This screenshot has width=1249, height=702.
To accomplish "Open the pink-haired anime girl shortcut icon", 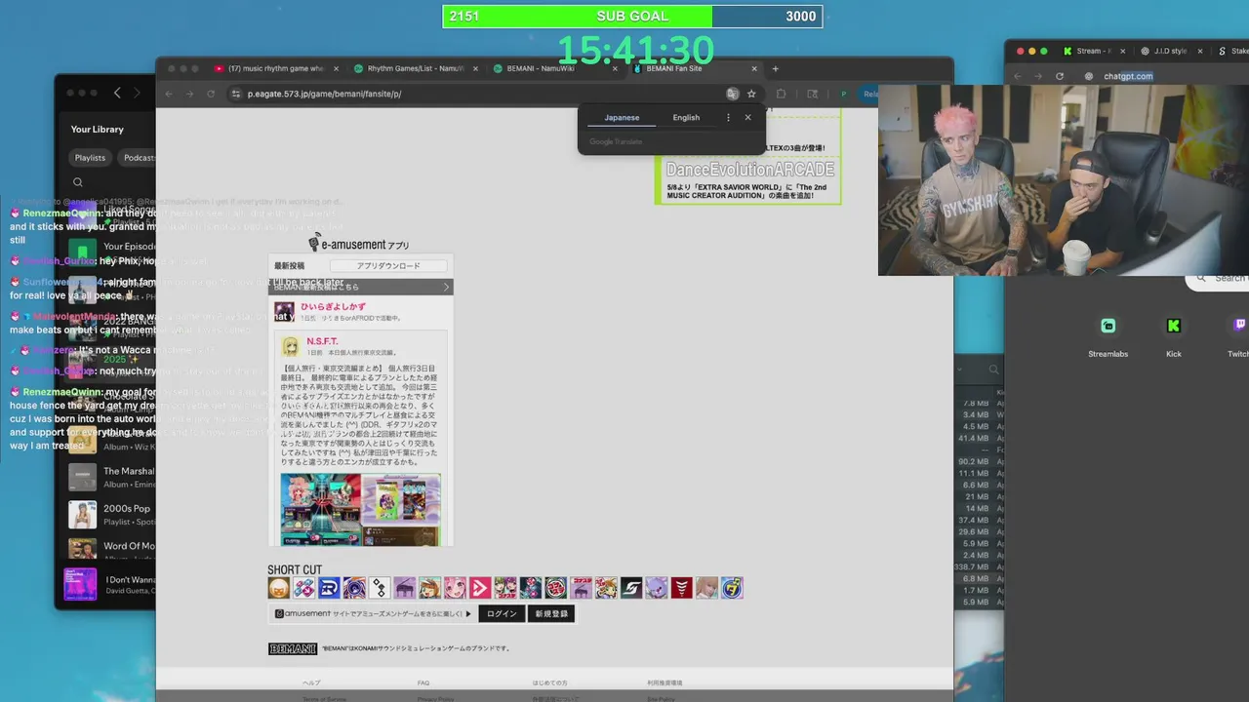I will 456,588.
